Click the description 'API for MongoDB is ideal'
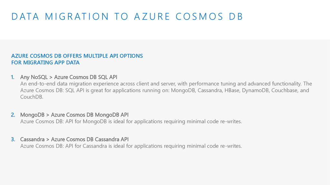Viewport: 330px width, 185px height. (131, 121)
